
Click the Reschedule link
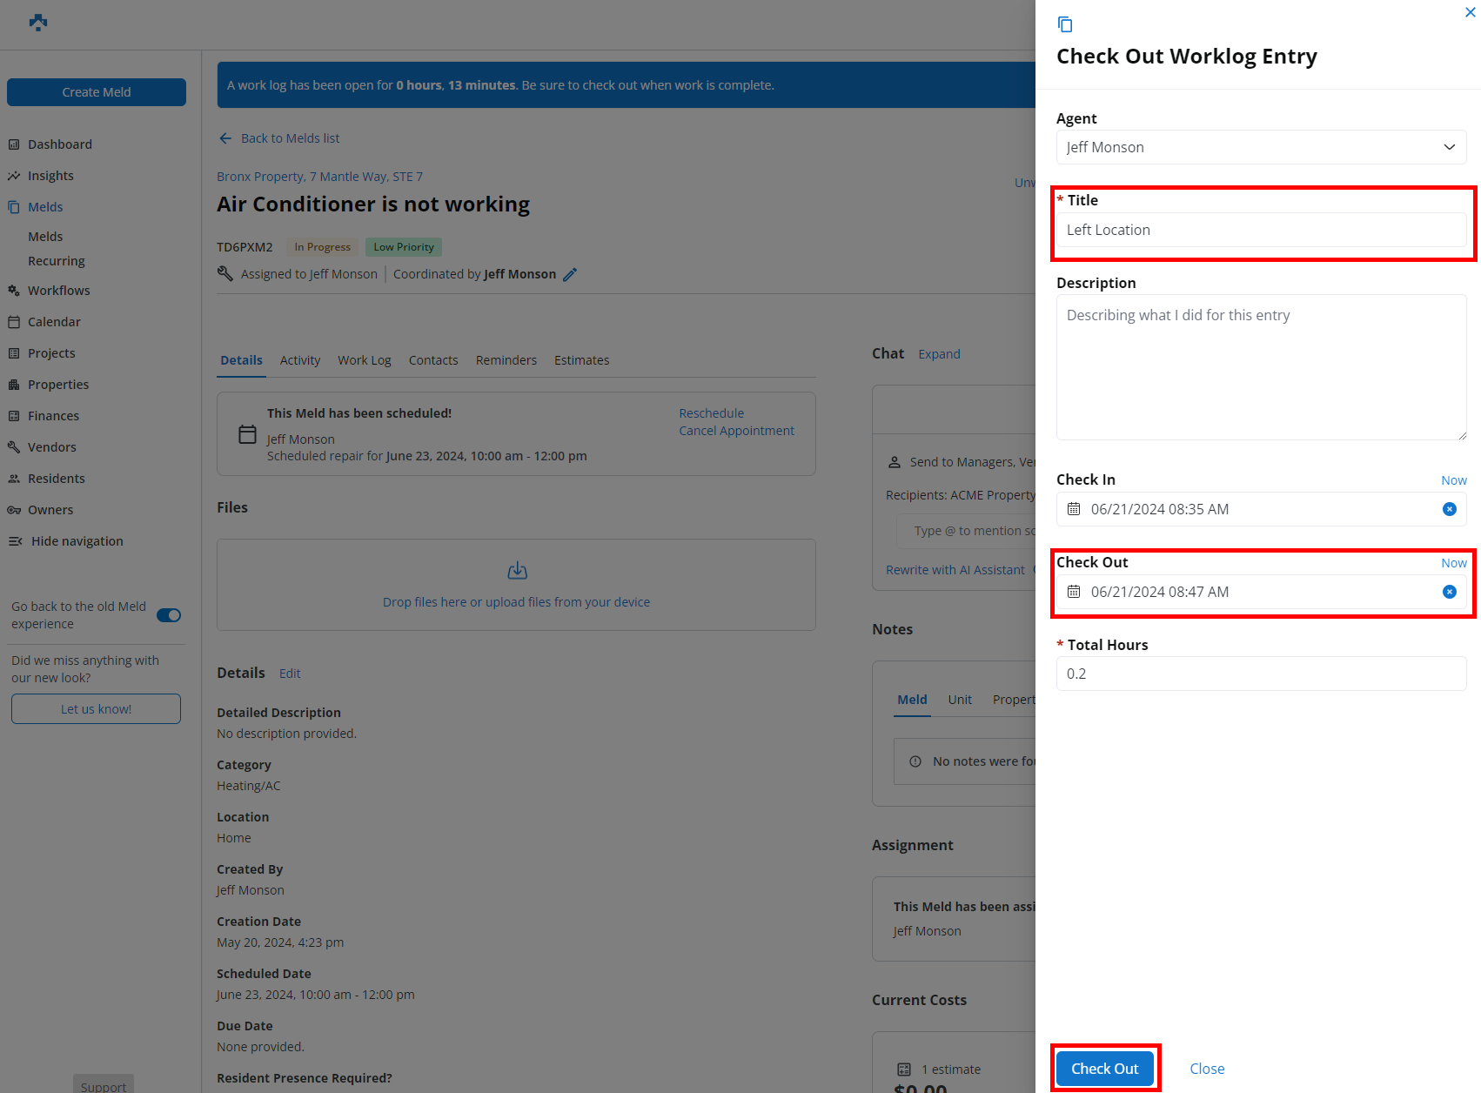tap(711, 413)
